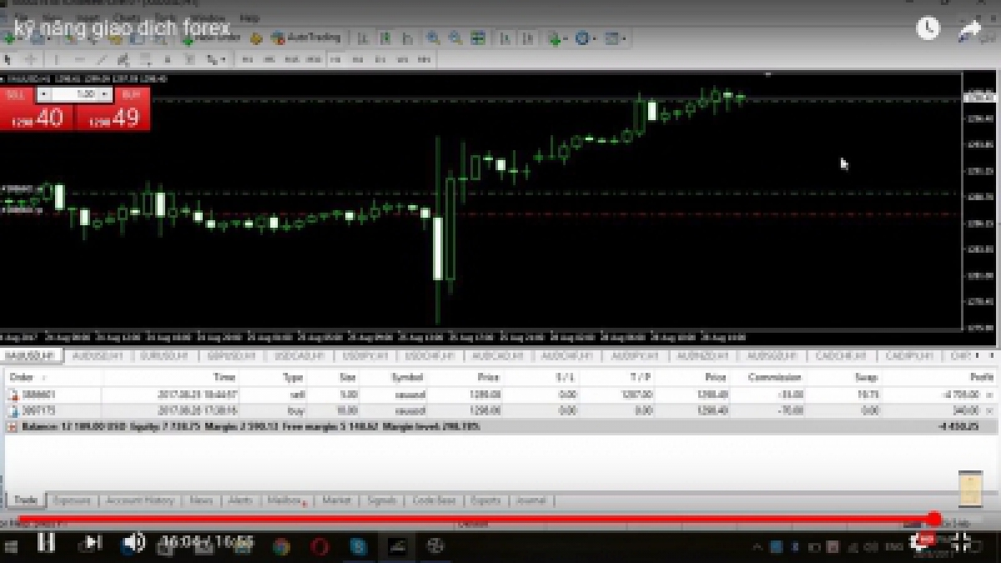Click the video share arrow icon

[969, 29]
